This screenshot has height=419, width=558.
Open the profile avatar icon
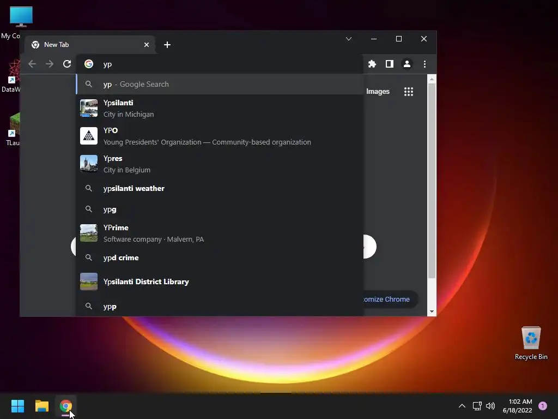point(407,64)
